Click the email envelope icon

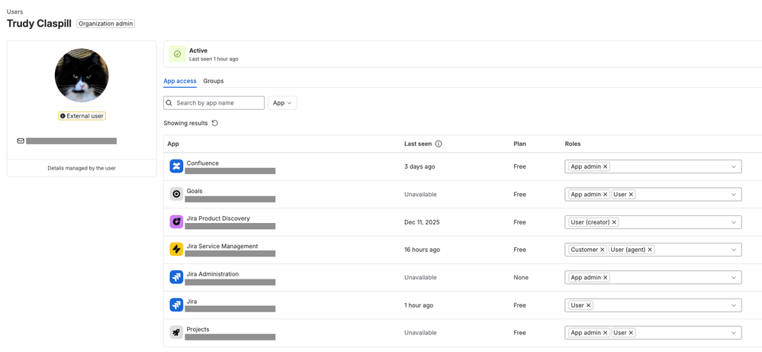coord(21,141)
